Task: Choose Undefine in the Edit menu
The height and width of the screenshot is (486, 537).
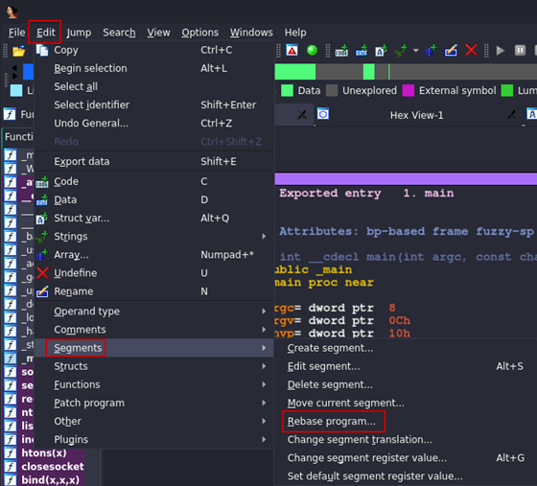Action: [x=154, y=273]
